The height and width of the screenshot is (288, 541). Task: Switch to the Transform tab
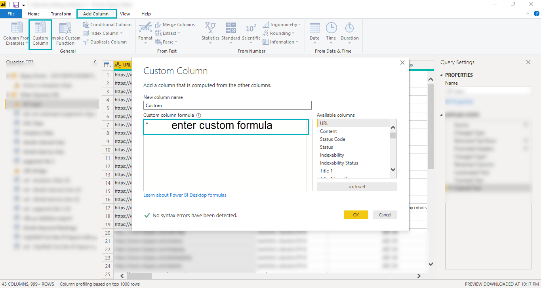[61, 14]
